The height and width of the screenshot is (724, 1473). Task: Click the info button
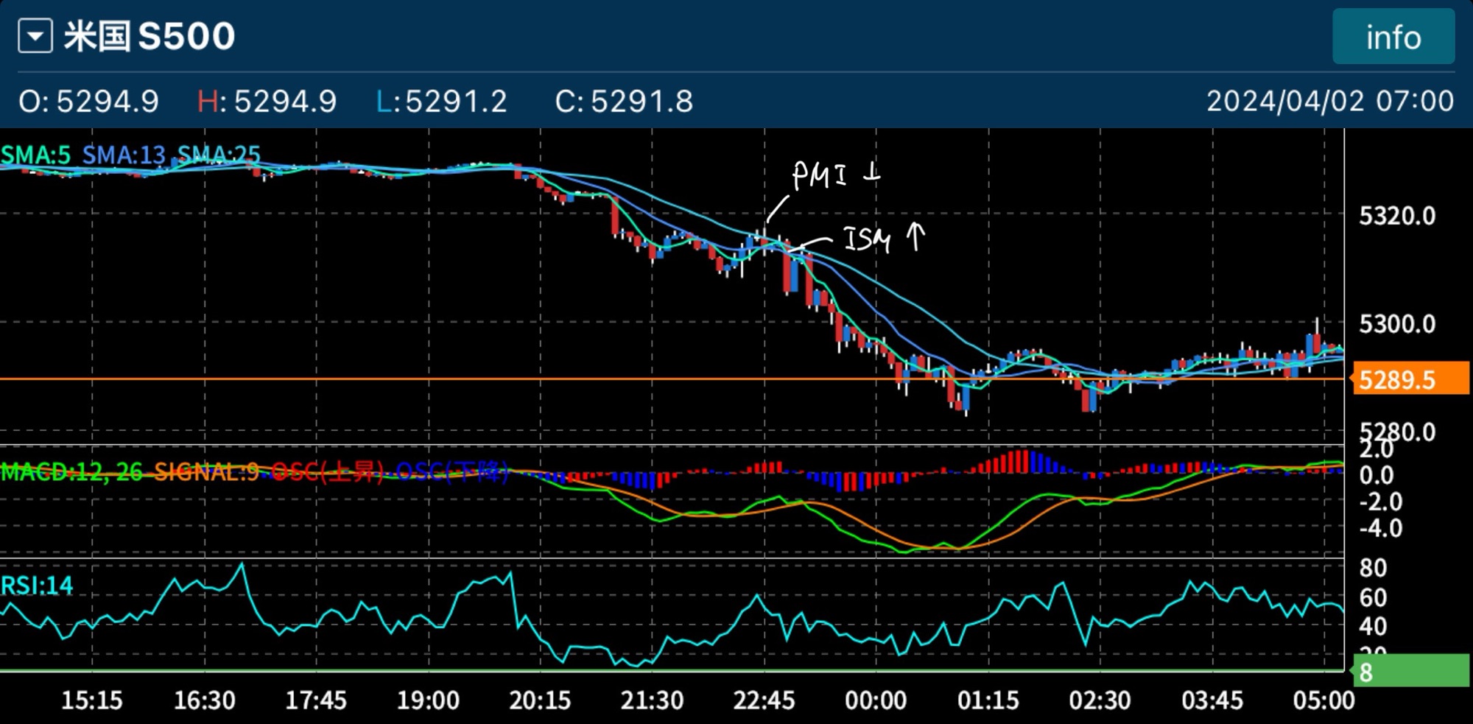(x=1393, y=37)
